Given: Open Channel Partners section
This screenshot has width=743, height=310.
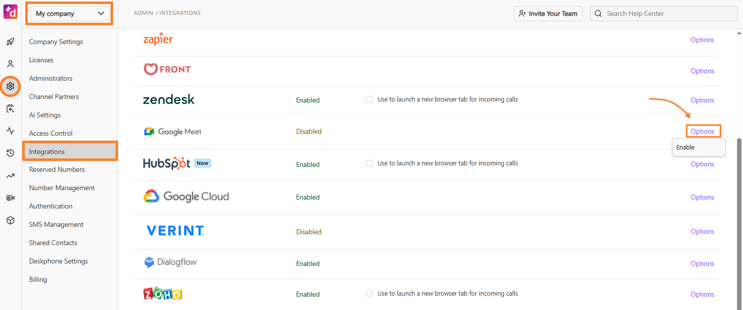Looking at the screenshot, I should click(54, 97).
